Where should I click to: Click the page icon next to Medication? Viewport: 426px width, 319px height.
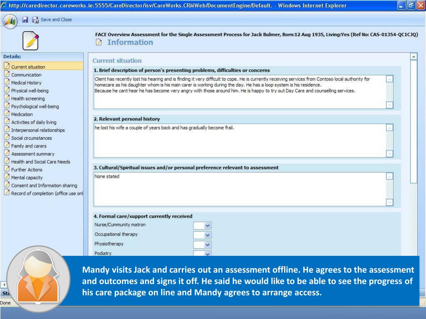[x=7, y=113]
